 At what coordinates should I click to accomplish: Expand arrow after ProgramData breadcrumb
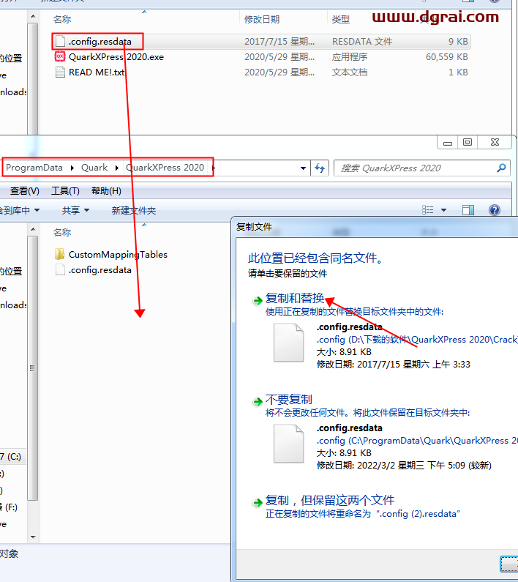72,168
